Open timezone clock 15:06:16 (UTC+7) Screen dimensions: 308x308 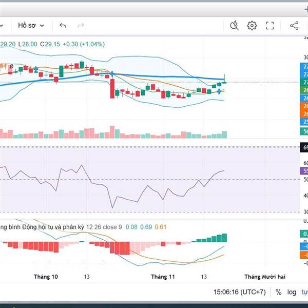pos(239,292)
